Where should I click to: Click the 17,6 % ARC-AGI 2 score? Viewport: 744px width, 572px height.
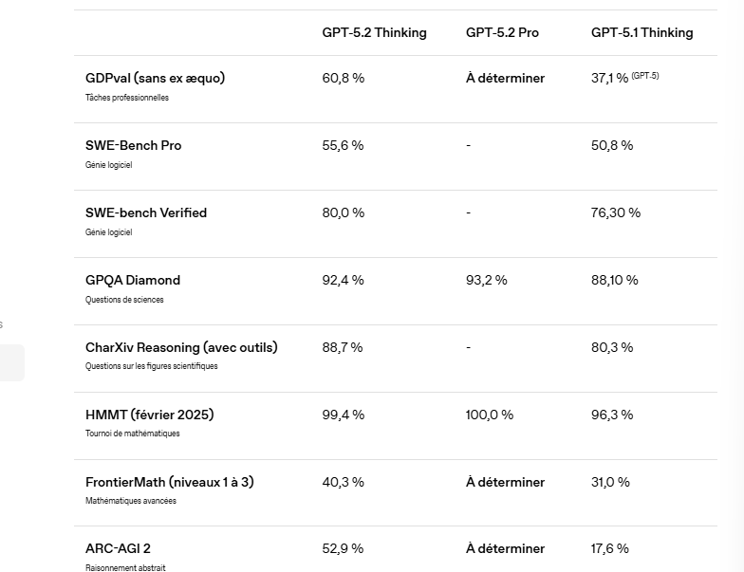point(609,548)
